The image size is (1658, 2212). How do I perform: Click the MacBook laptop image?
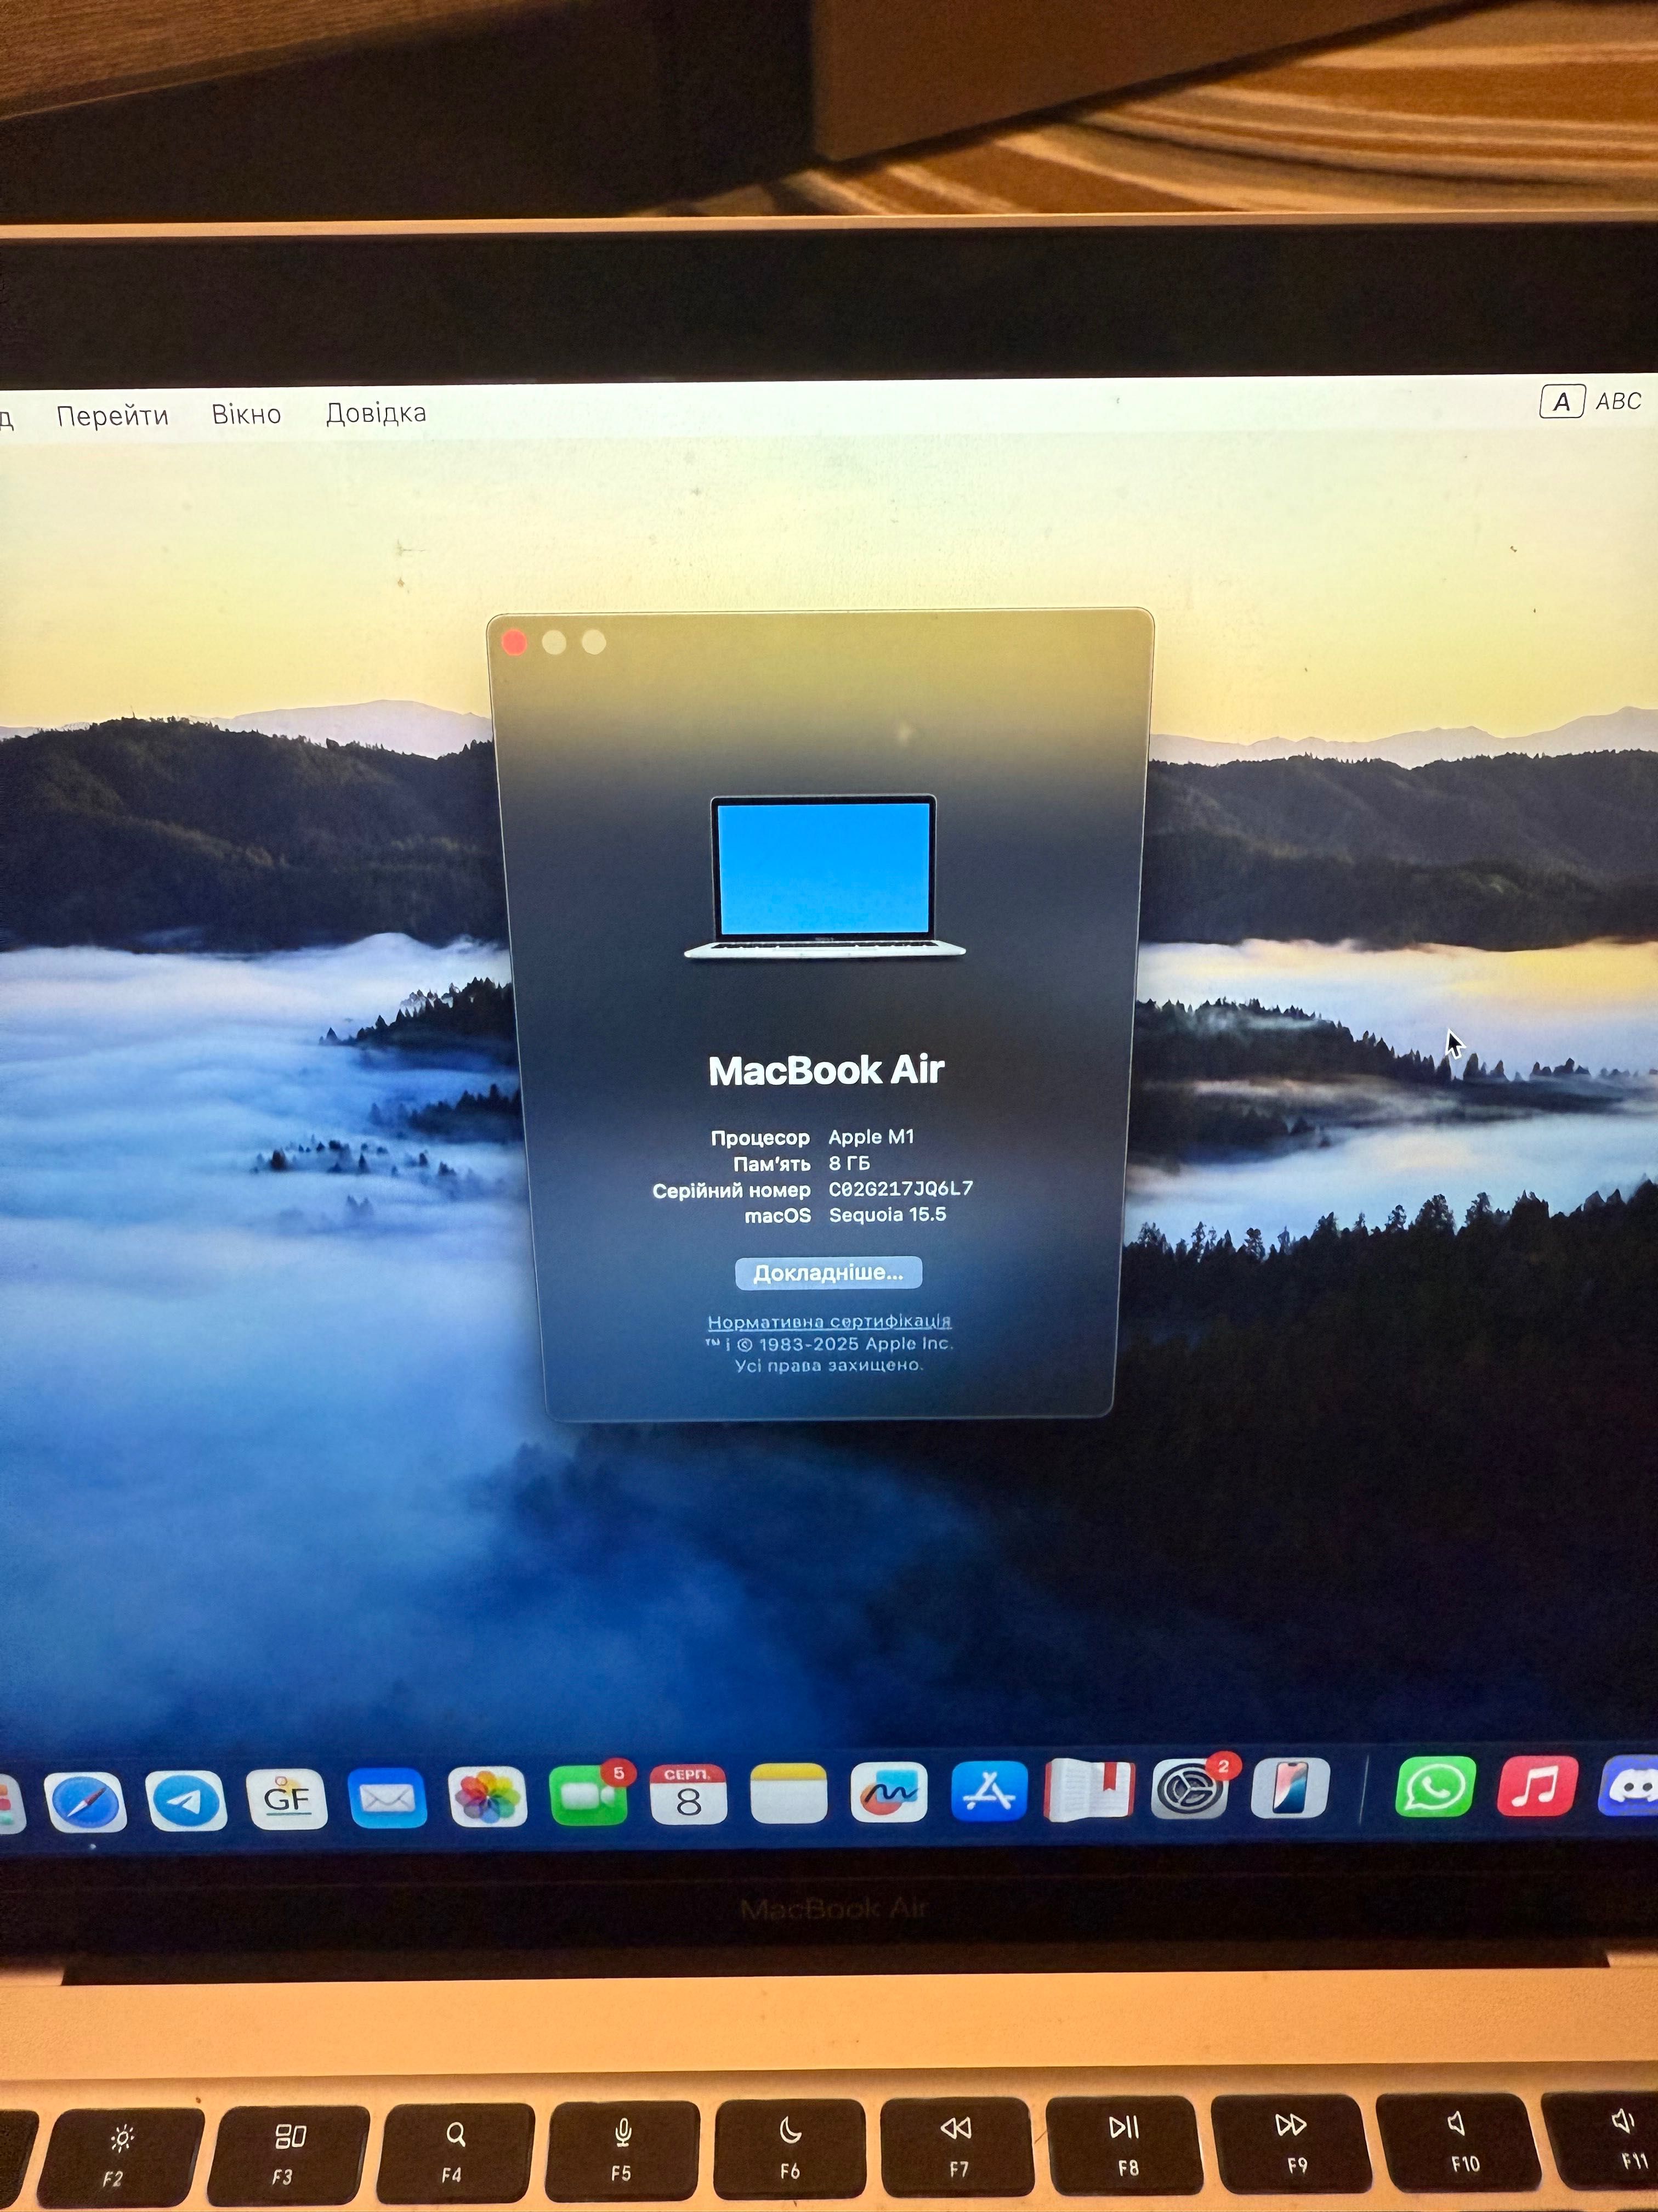point(825,876)
